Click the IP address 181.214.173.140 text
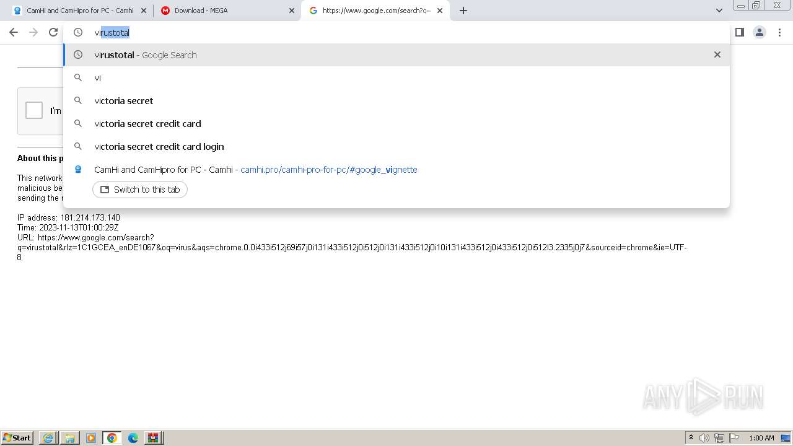This screenshot has height=446, width=793. pyautogui.click(x=69, y=218)
